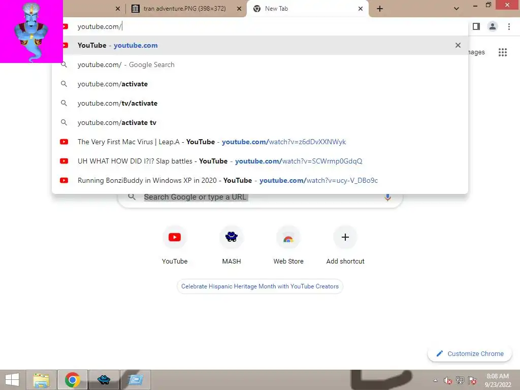This screenshot has width=520, height=390.
Task: Choose youtube.com/activate tv suggestion
Action: click(x=260, y=122)
